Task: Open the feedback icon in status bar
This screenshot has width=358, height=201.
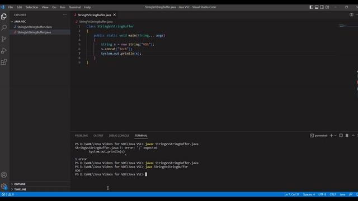Action: click(351, 194)
